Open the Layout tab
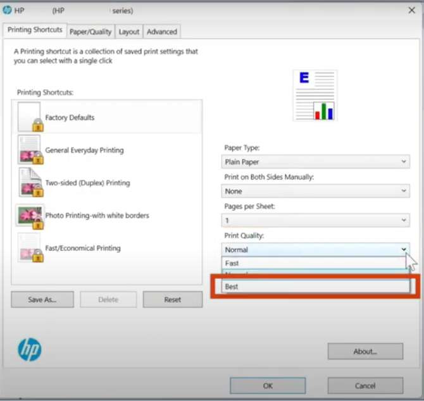 129,32
